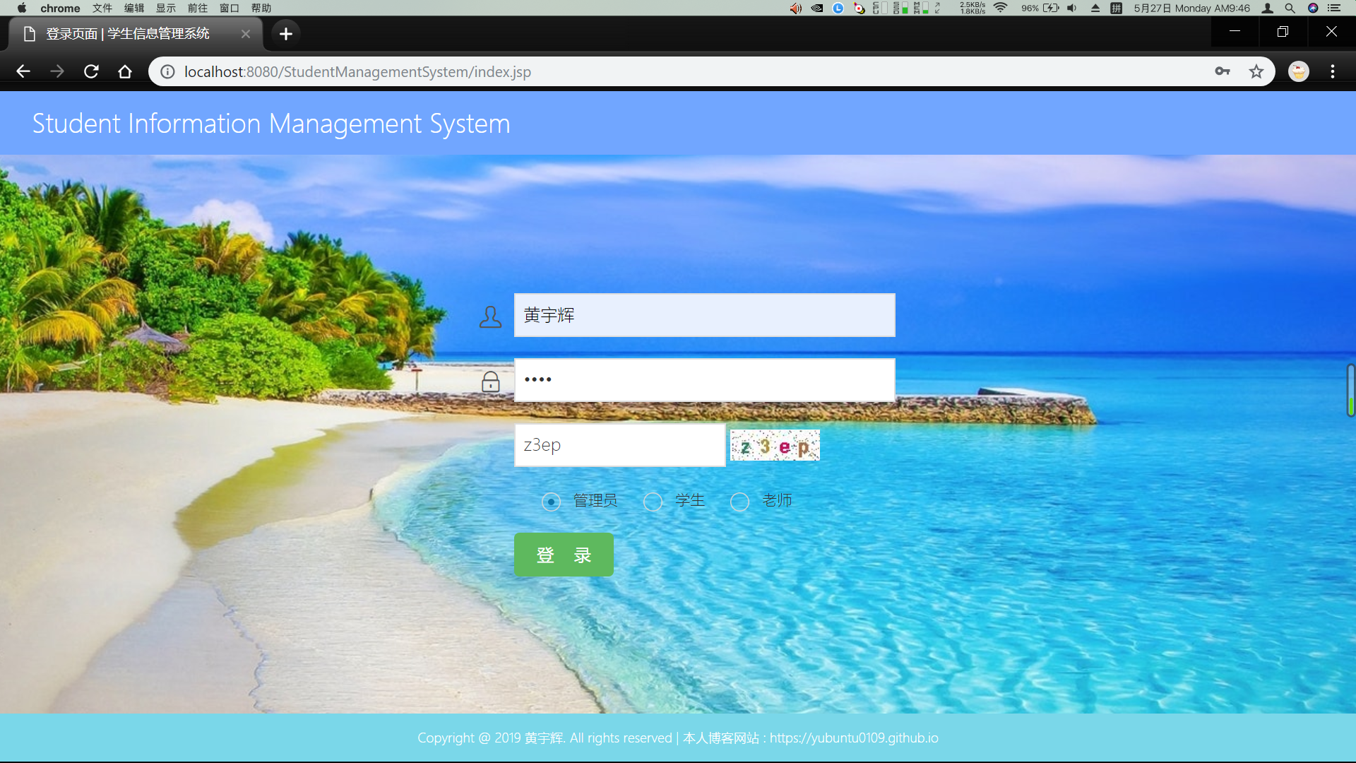Screen dimensions: 1356x763
Task: Go to the browser home page
Action: click(125, 71)
